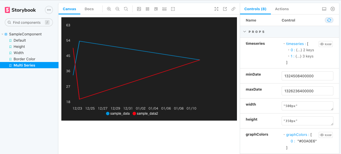The width and height of the screenshot is (341, 154).
Task: Go full screen with the canvas
Action: point(216,9)
